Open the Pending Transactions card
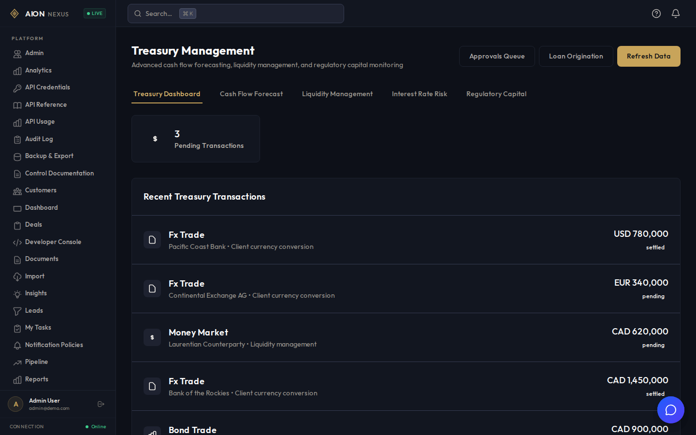This screenshot has width=696, height=435. point(196,139)
